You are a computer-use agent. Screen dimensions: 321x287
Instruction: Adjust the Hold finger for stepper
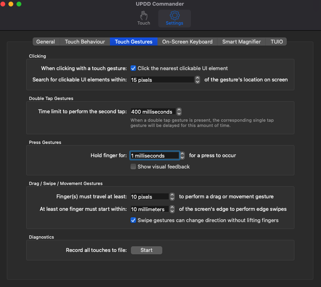coord(182,156)
